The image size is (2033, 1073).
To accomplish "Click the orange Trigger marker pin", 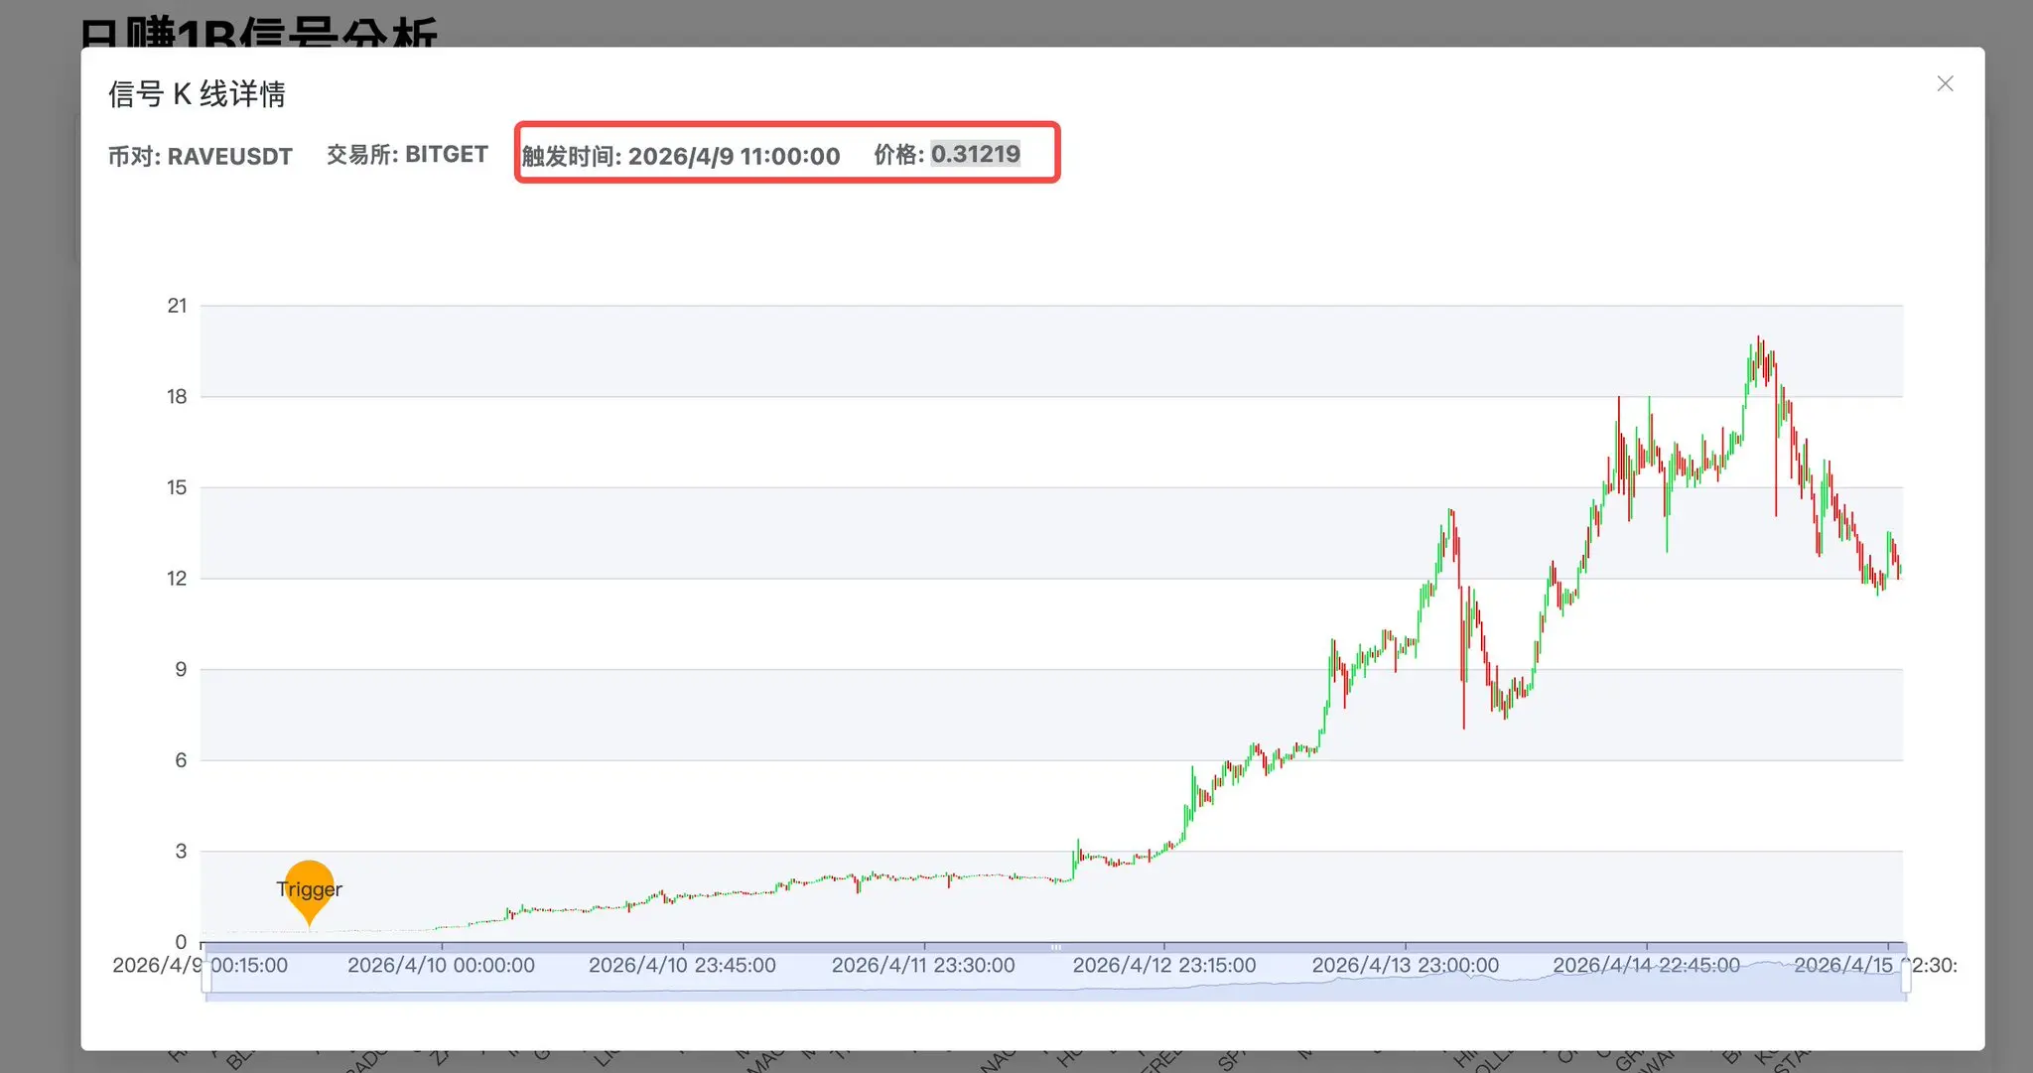I will point(309,888).
